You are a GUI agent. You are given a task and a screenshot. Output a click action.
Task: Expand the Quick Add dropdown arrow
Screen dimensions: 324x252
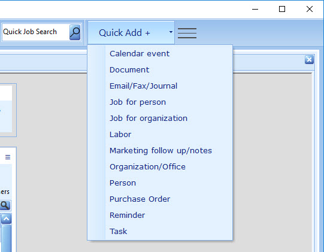click(x=171, y=32)
